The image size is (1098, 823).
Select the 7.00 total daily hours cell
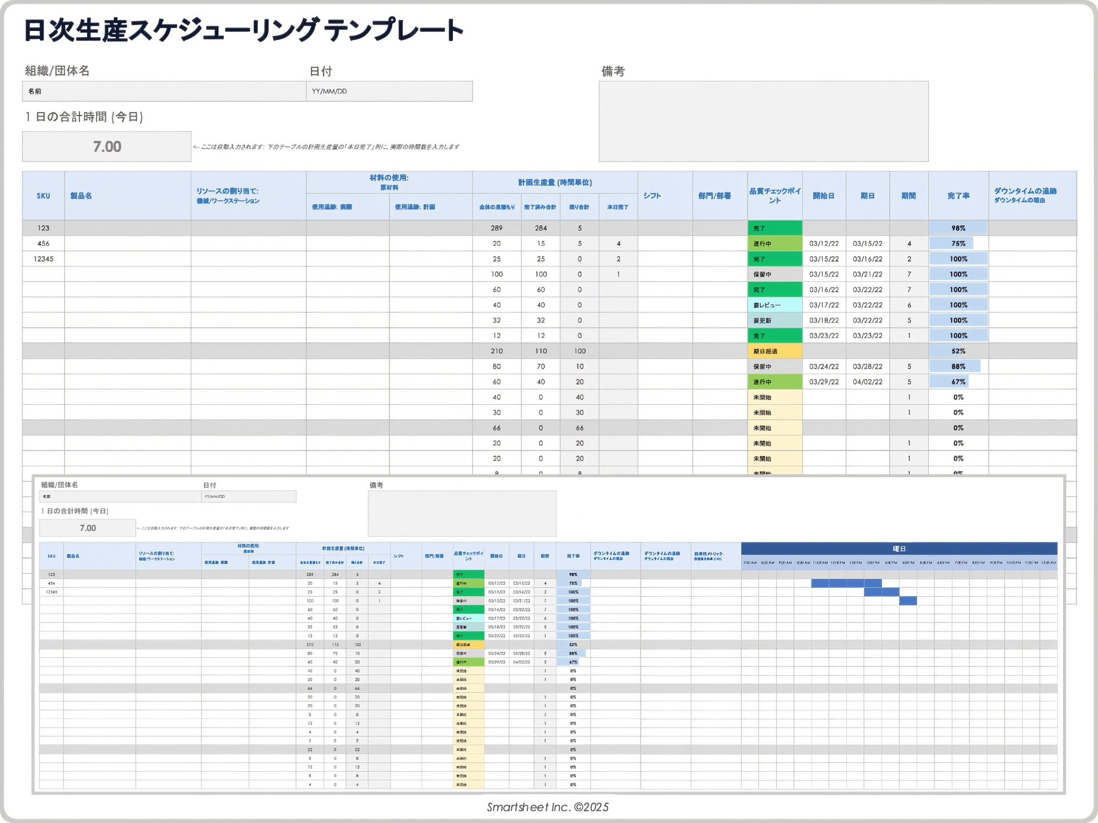107,147
